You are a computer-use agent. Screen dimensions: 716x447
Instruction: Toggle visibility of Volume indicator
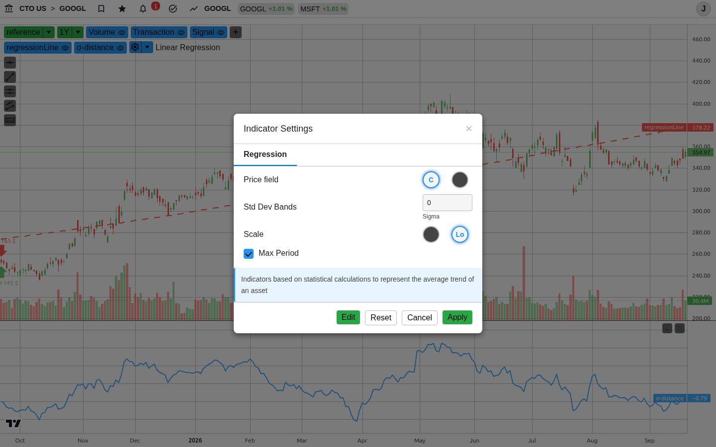pos(122,33)
